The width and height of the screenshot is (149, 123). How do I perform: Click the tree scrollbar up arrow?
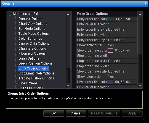68,14
